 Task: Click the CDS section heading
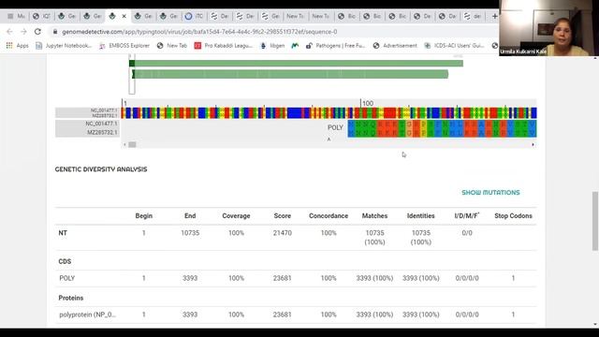65,261
